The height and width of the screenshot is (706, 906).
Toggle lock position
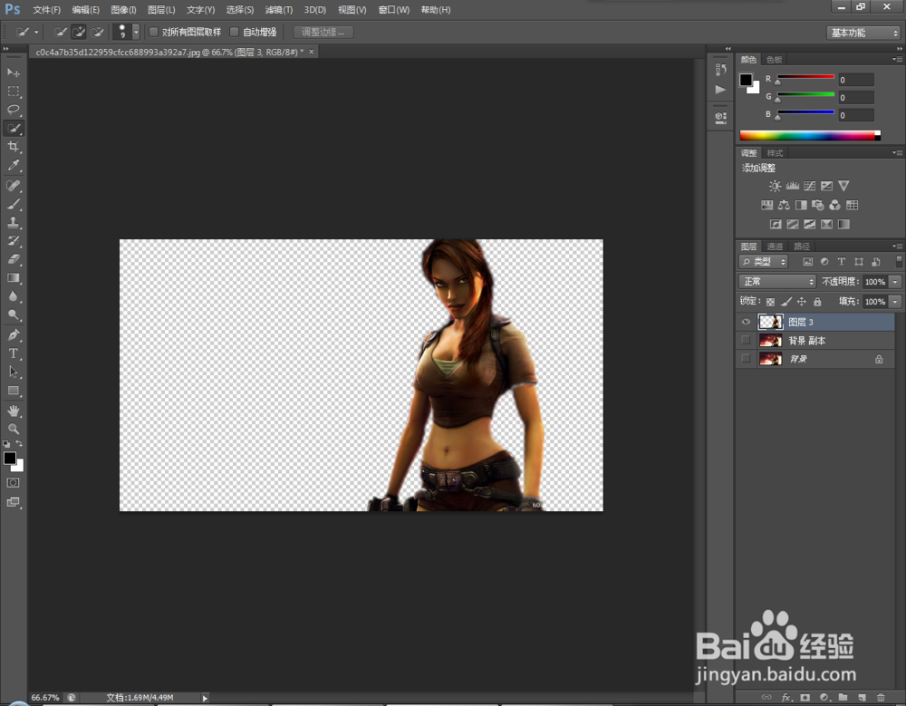tap(802, 301)
